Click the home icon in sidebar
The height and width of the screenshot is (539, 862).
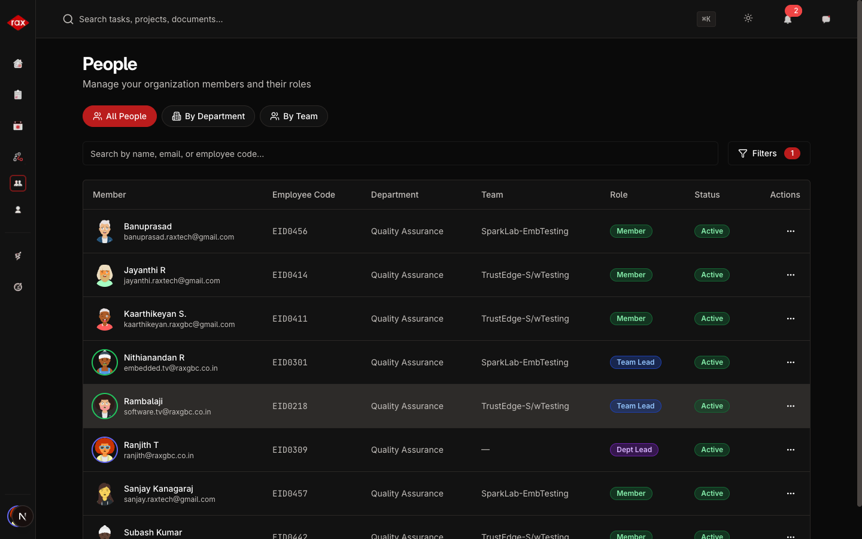coord(18,63)
